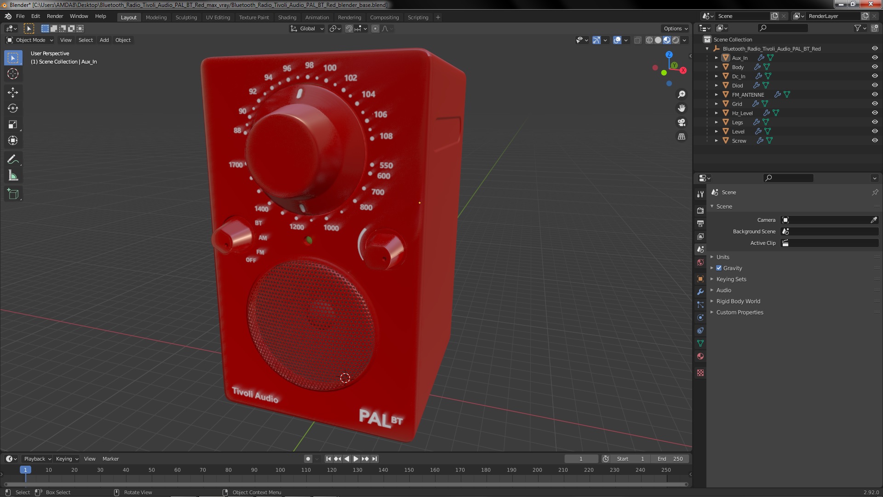Open the Keying popover in timeline

(x=67, y=459)
